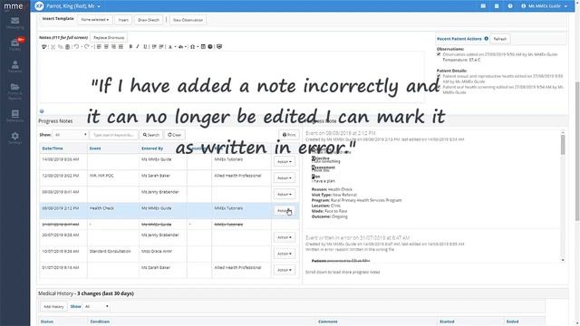Viewport: 580px width, 326px height.
Task: Open Action dropdown for 14/08/2019 8:56 AM note
Action: click(285, 161)
